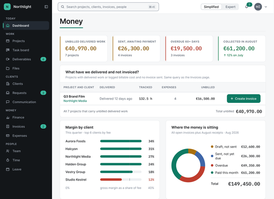274x199 pixels.
Task: Go to Projects in the sidebar
Action: pyautogui.click(x=26, y=41)
